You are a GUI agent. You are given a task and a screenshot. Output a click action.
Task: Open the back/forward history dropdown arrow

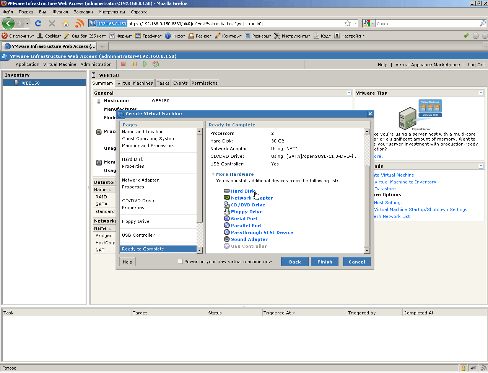(x=27, y=23)
